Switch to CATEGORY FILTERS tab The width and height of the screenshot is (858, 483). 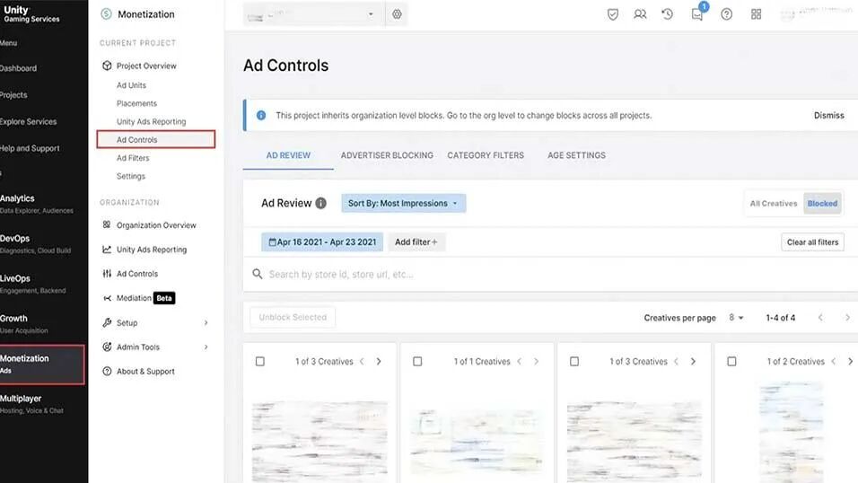[x=486, y=155]
